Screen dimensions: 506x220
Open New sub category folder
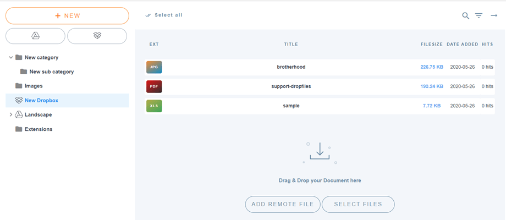(51, 71)
